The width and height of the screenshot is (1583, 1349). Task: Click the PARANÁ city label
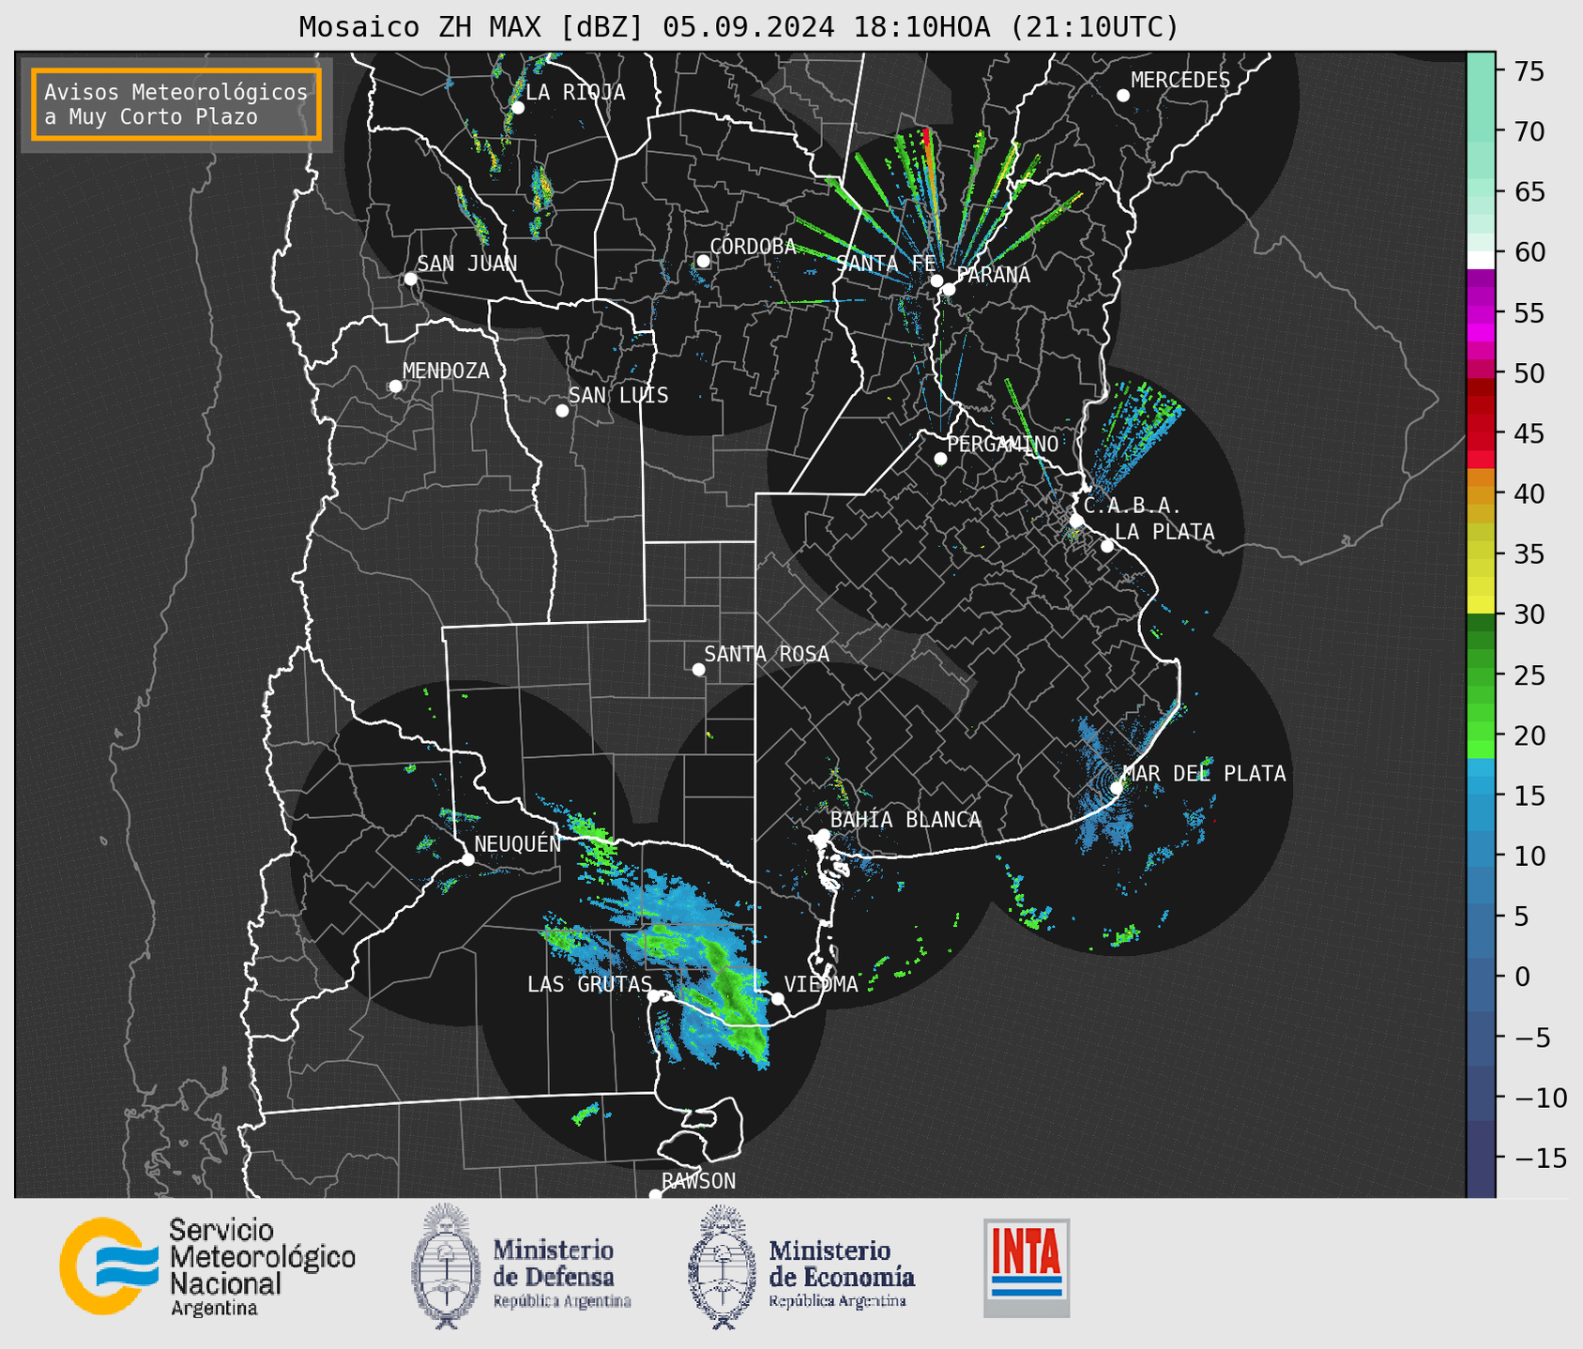[x=994, y=274]
